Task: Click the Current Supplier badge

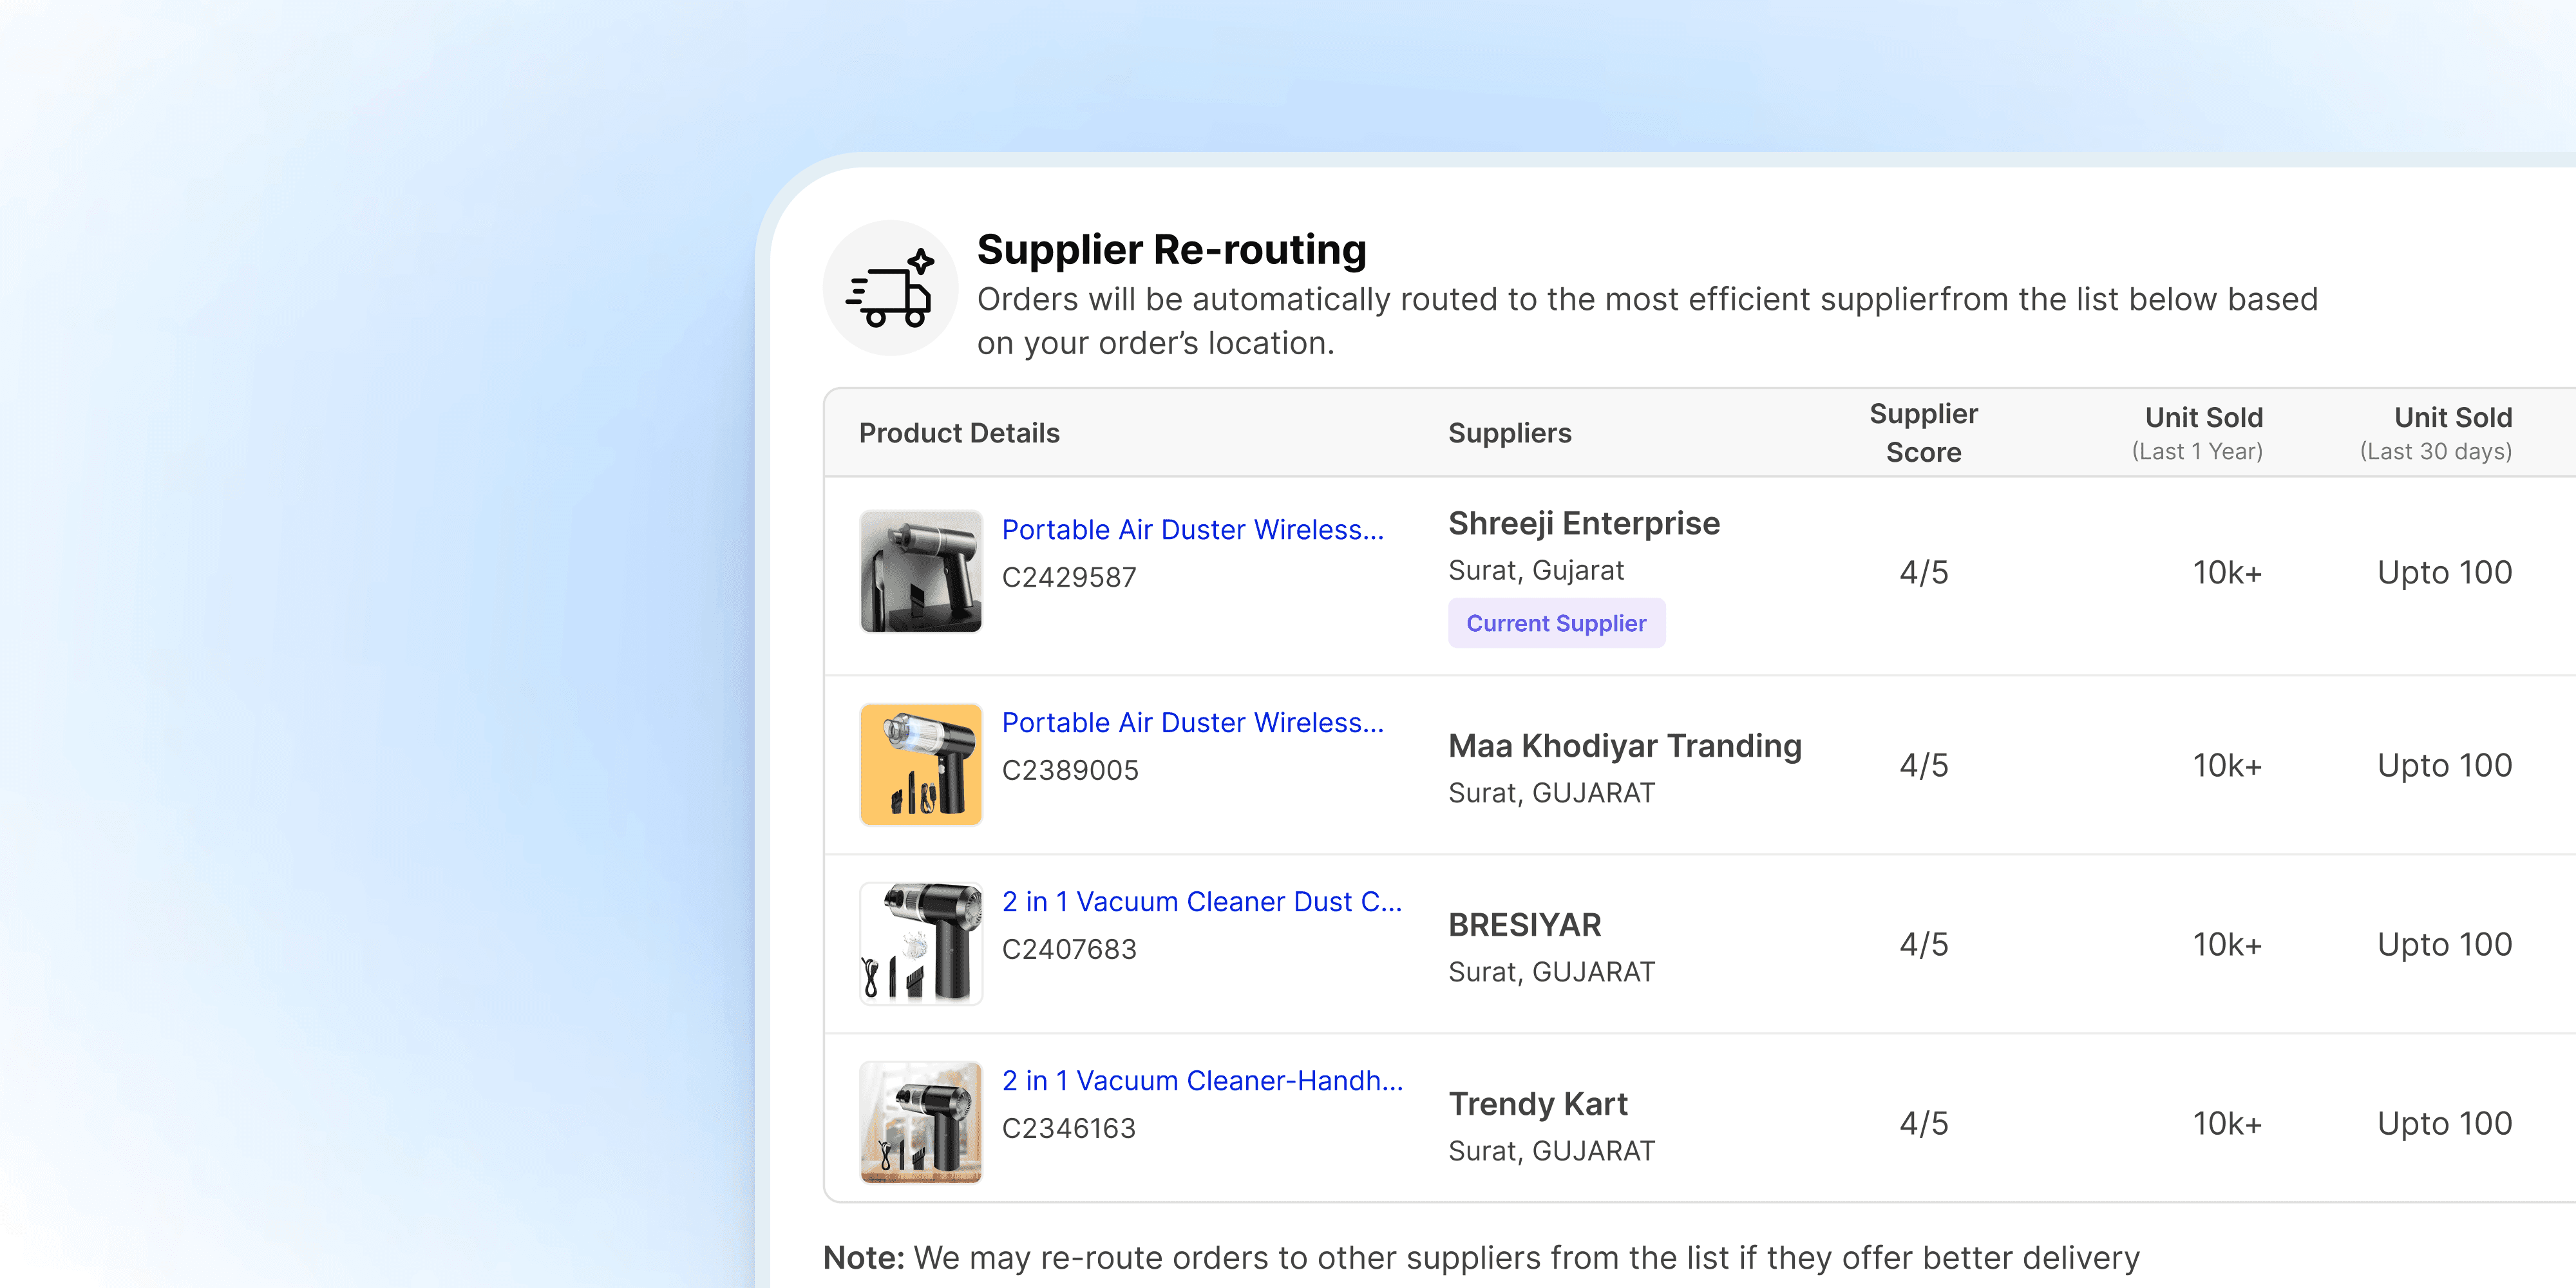Action: coord(1556,623)
